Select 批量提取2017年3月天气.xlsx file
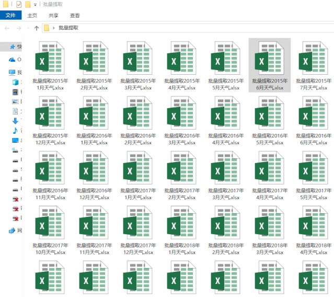This screenshot has width=334, height=298. pyautogui.click(x=226, y=175)
